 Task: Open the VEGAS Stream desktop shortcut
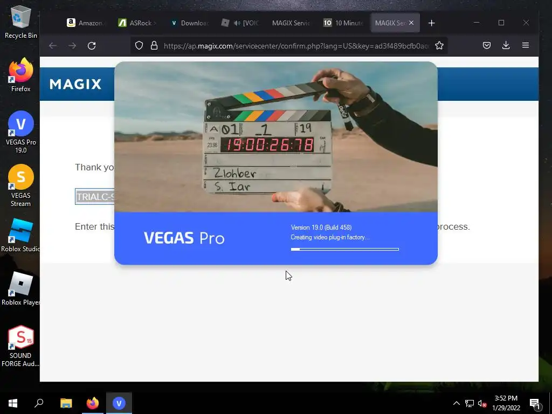21,185
